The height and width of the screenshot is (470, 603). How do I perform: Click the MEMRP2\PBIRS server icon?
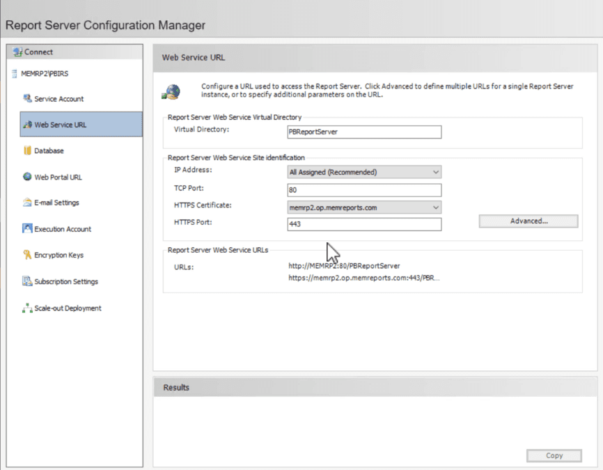(15, 74)
